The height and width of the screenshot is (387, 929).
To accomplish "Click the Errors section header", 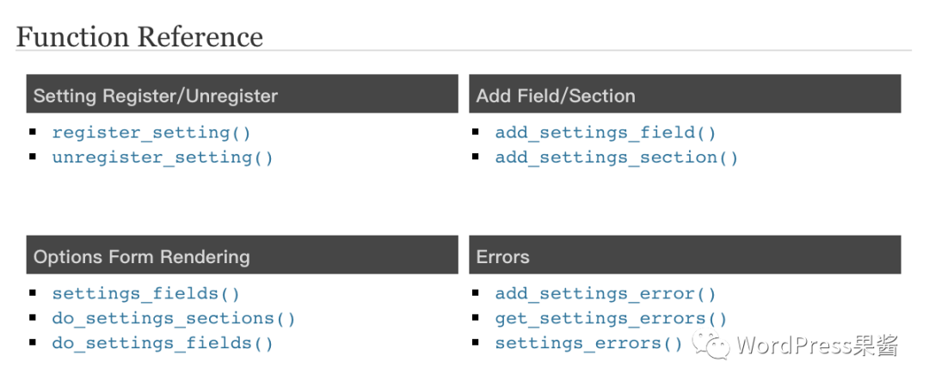I will click(x=685, y=255).
